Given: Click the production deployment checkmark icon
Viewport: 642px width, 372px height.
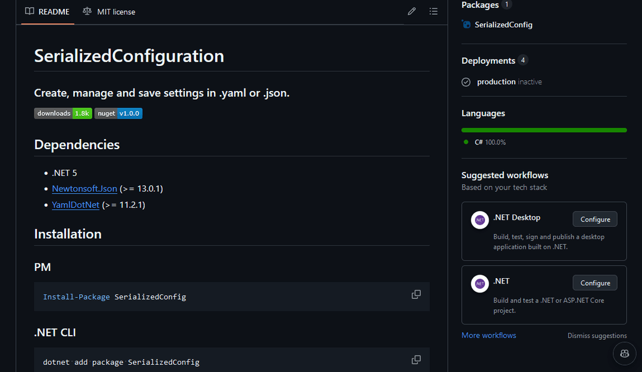Looking at the screenshot, I should click(466, 82).
